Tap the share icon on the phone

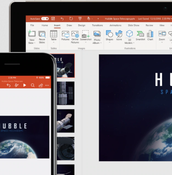[40, 85]
